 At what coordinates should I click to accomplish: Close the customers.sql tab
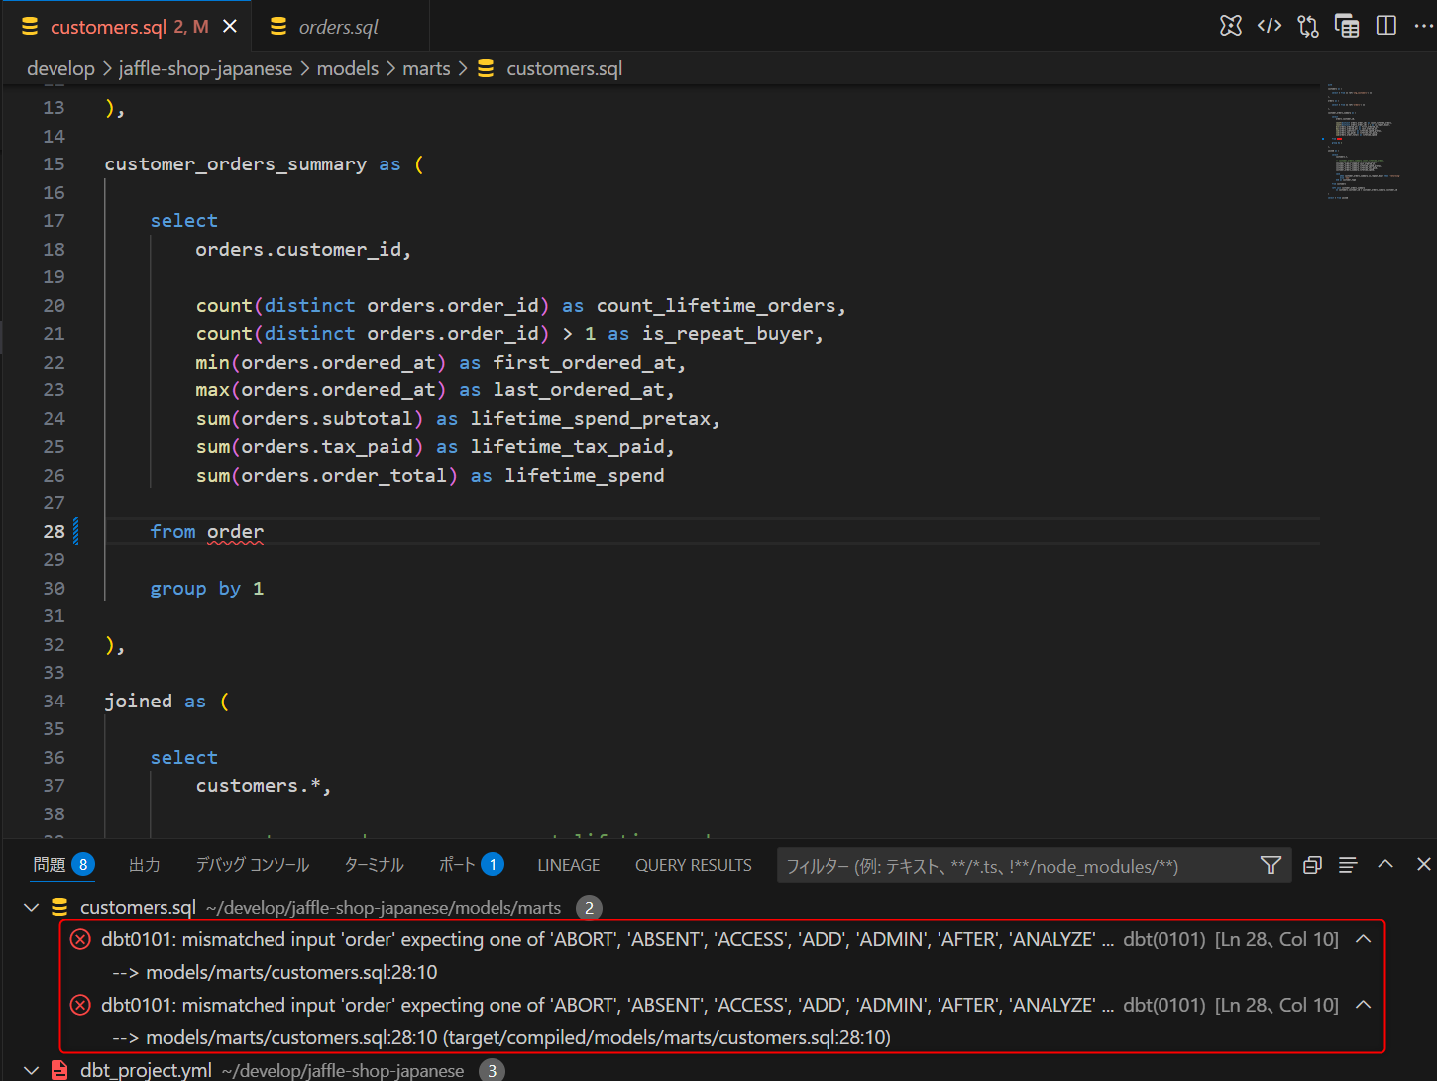pyautogui.click(x=230, y=27)
